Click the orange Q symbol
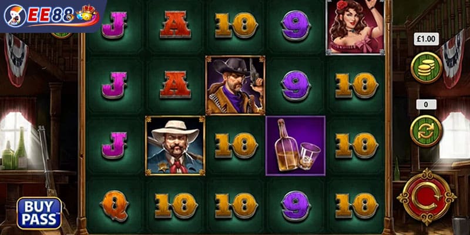470x235 pixels. 114,205
